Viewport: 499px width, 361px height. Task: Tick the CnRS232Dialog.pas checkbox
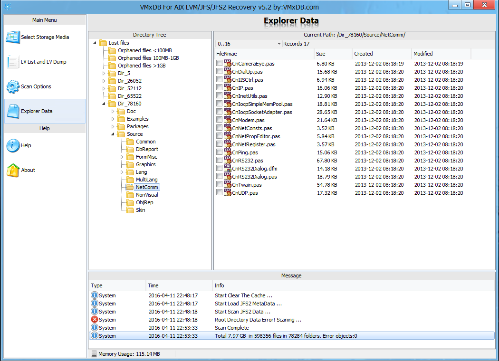click(219, 176)
